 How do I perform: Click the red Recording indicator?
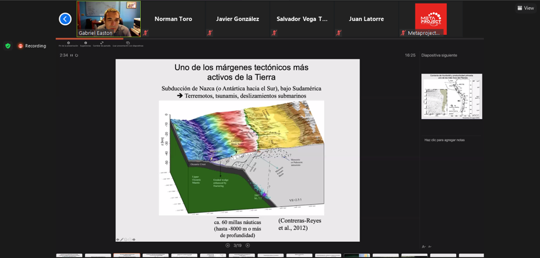[x=32, y=45]
